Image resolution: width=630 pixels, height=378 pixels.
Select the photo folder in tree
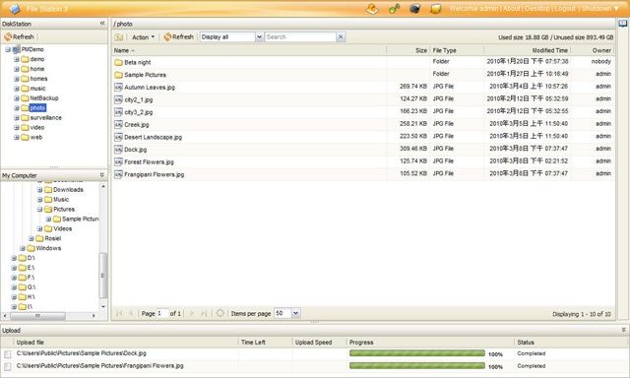[37, 108]
